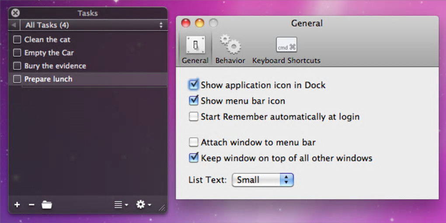This screenshot has height=223, width=446.
Task: Open the list view options menu icon
Action: point(121,205)
